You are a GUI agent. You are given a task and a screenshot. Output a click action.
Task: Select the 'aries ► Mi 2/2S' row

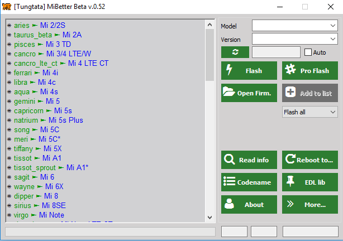106,25
